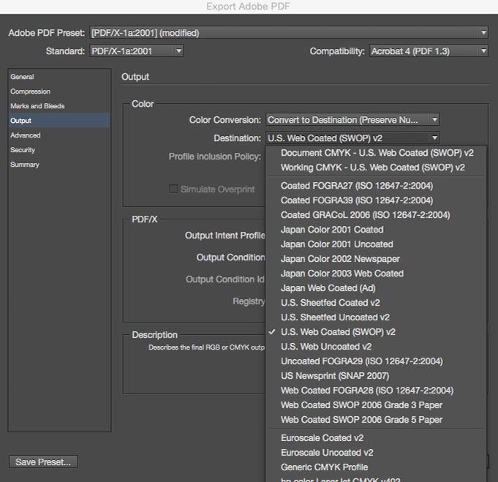Screen dimensions: 498x482
Task: Select Coated FOGRA27 profile
Action: pos(376,186)
